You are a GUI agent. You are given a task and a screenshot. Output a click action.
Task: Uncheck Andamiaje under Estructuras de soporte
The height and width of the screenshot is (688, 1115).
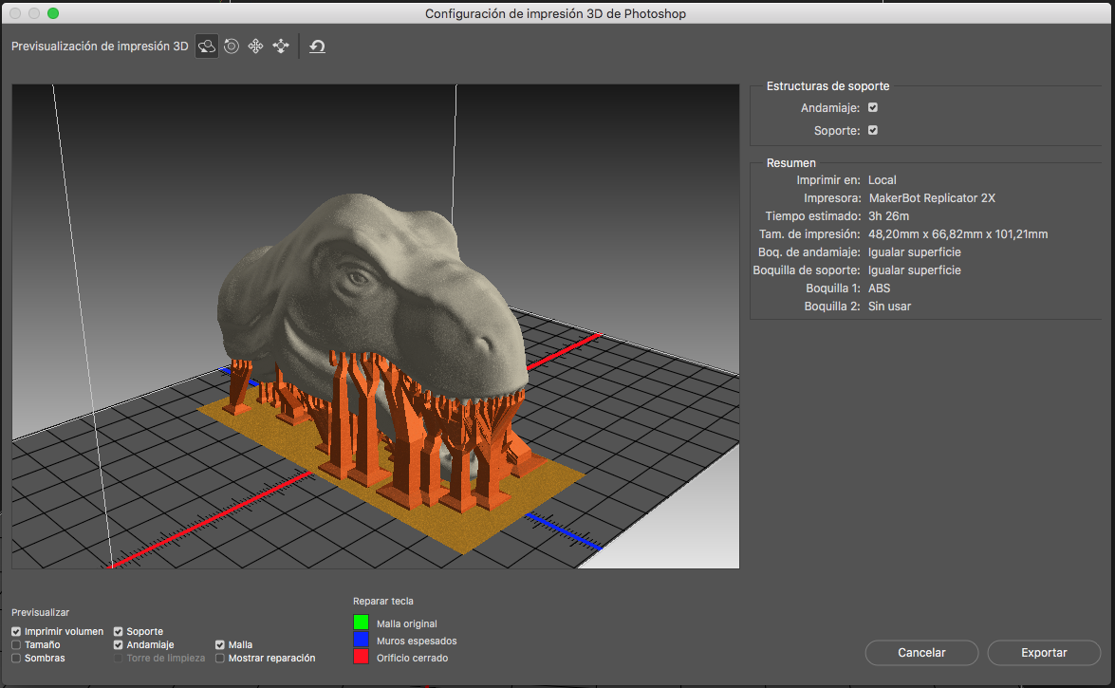click(x=873, y=108)
